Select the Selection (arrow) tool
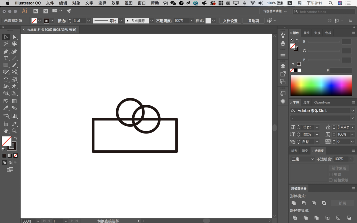This screenshot has width=357, height=223. pyautogui.click(x=6, y=37)
